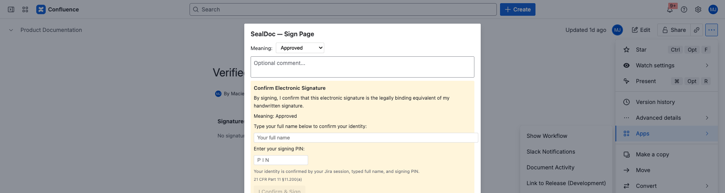This screenshot has width=725, height=193.
Task: Open the more actions ellipsis button
Action: 712,30
